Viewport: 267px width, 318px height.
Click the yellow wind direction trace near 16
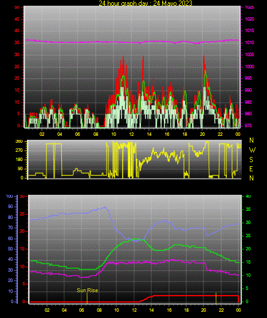click(167, 155)
